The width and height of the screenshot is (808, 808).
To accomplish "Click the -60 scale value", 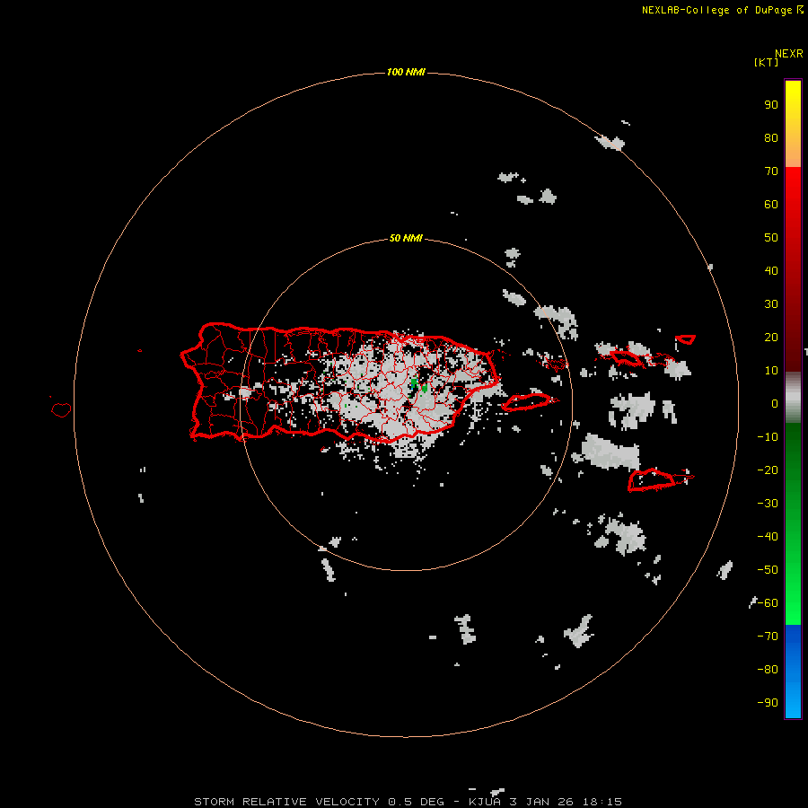I will click(x=768, y=603).
